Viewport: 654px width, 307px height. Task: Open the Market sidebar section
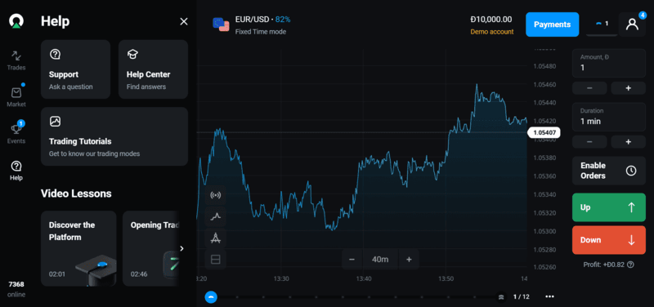(16, 96)
